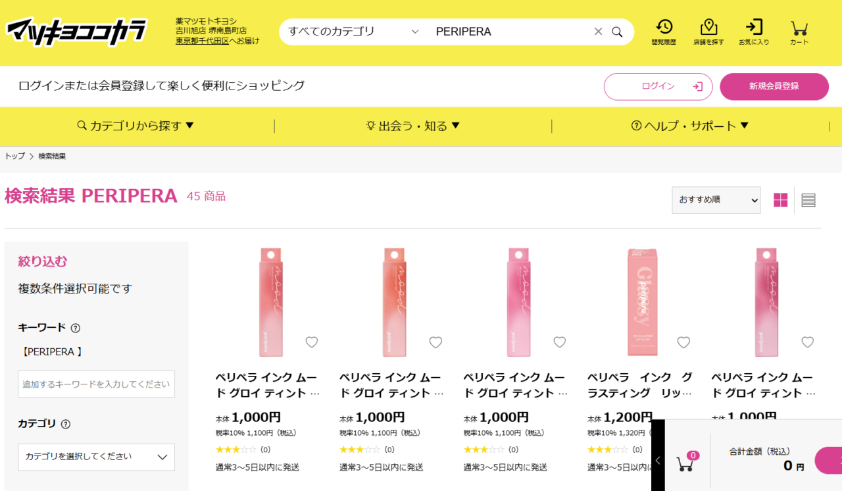Viewport: 842px width, 491px height.
Task: Click the 1,200円 price text
Action: [628, 417]
